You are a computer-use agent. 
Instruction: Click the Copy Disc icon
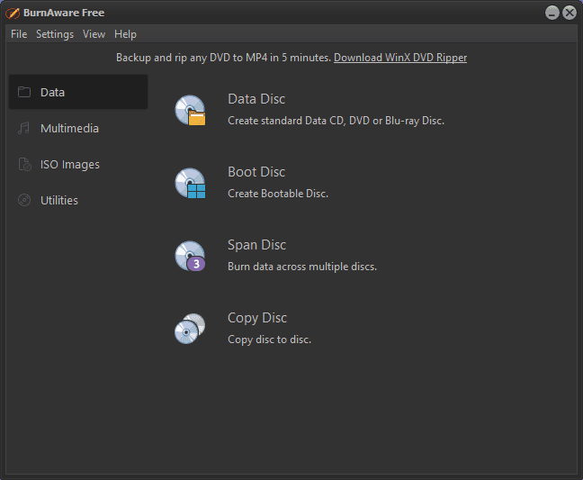point(190,329)
